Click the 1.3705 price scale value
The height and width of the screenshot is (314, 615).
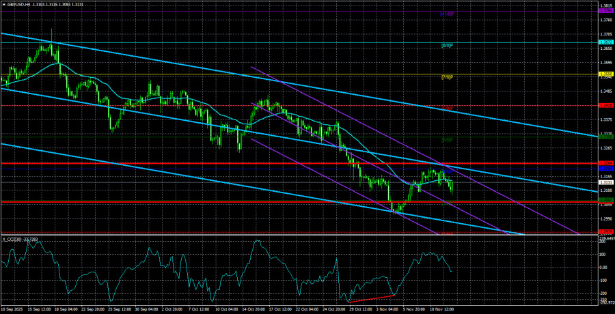[x=605, y=34]
